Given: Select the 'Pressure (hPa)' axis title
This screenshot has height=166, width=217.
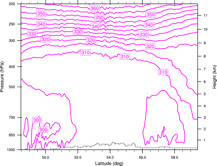Looking at the screenshot, I should click(2, 77).
